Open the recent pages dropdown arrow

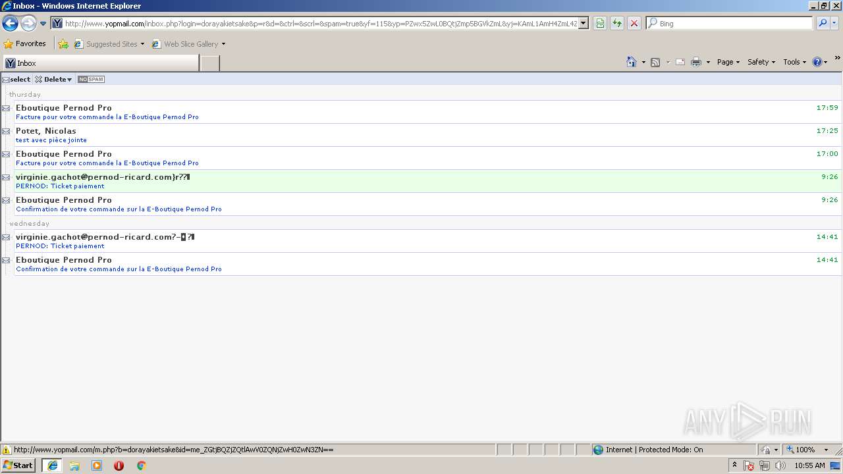(x=43, y=24)
